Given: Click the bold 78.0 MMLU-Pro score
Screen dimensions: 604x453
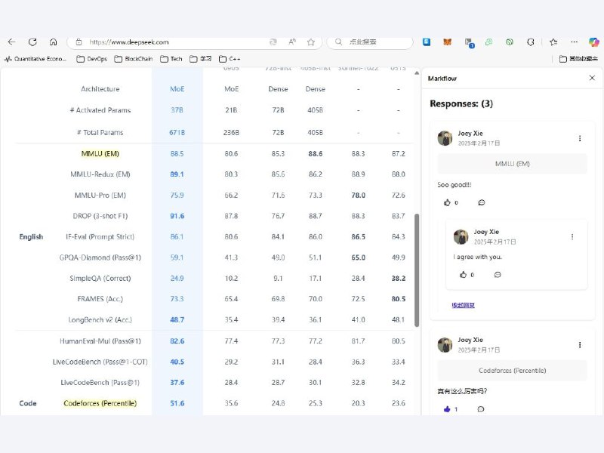Looking at the screenshot, I should click(358, 196).
